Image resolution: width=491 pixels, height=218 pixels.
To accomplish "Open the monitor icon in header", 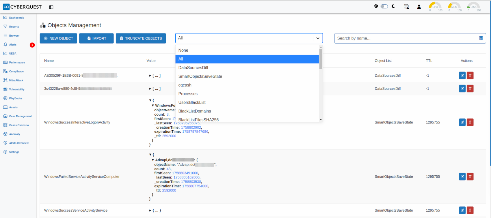I will tap(406, 7).
